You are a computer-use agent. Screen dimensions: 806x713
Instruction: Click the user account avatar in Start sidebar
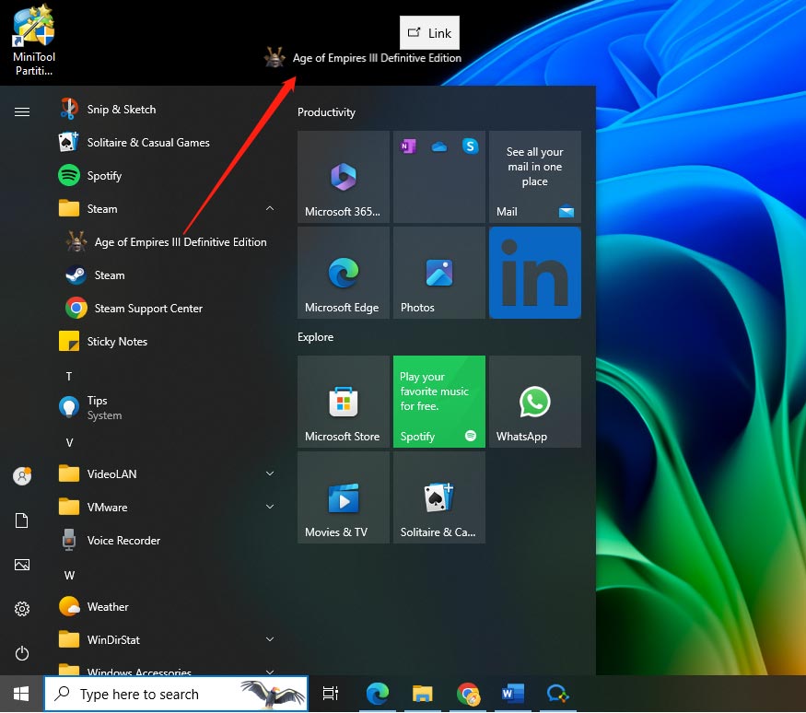click(x=21, y=476)
